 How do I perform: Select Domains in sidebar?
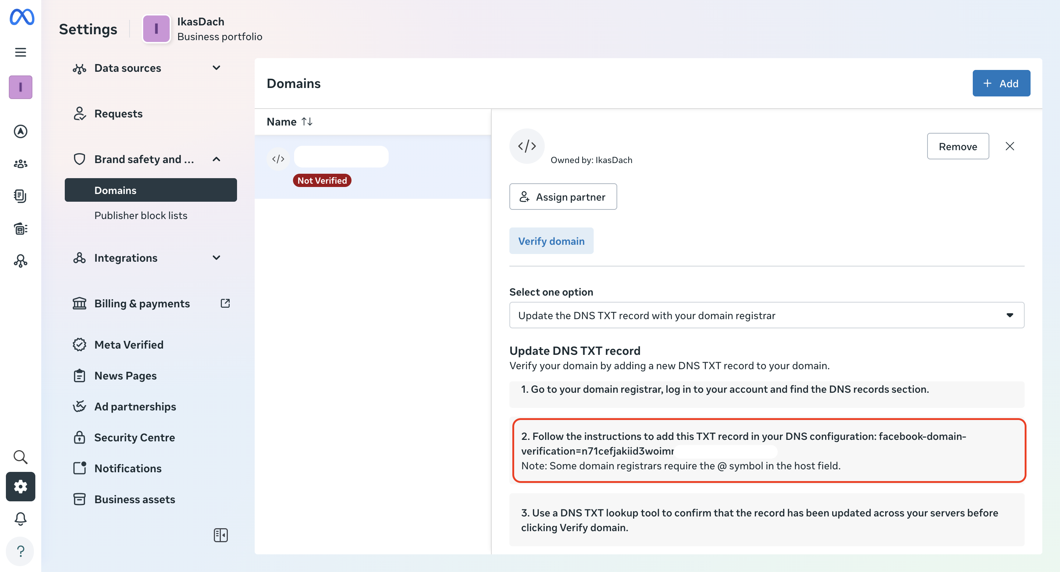point(151,190)
